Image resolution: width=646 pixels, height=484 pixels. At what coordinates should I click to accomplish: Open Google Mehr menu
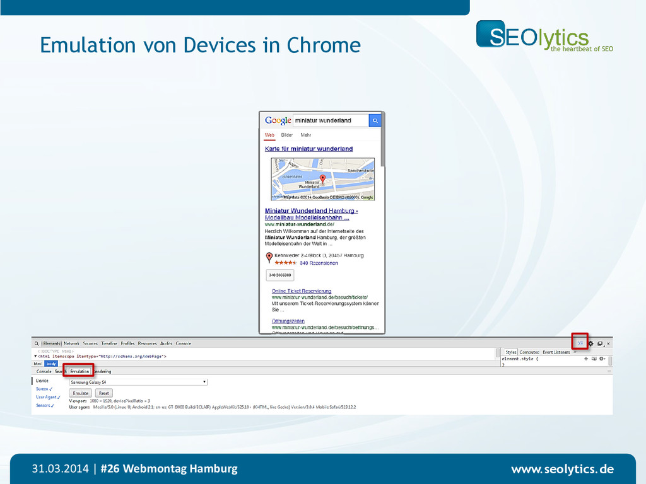click(x=306, y=135)
